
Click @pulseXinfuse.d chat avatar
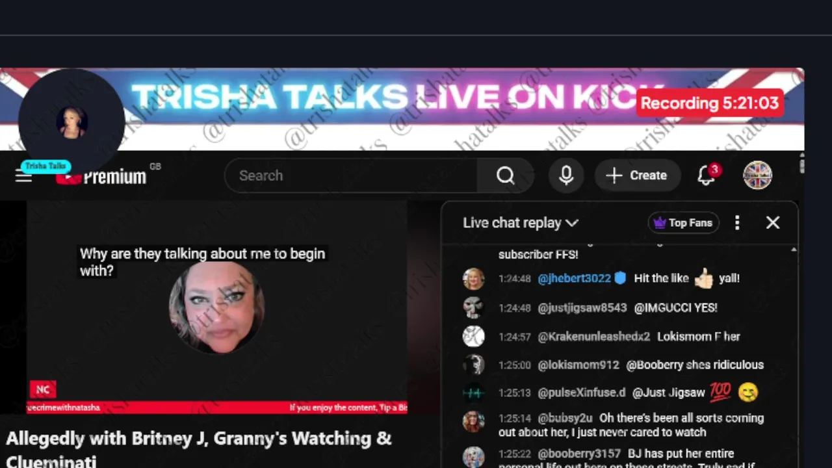(474, 393)
